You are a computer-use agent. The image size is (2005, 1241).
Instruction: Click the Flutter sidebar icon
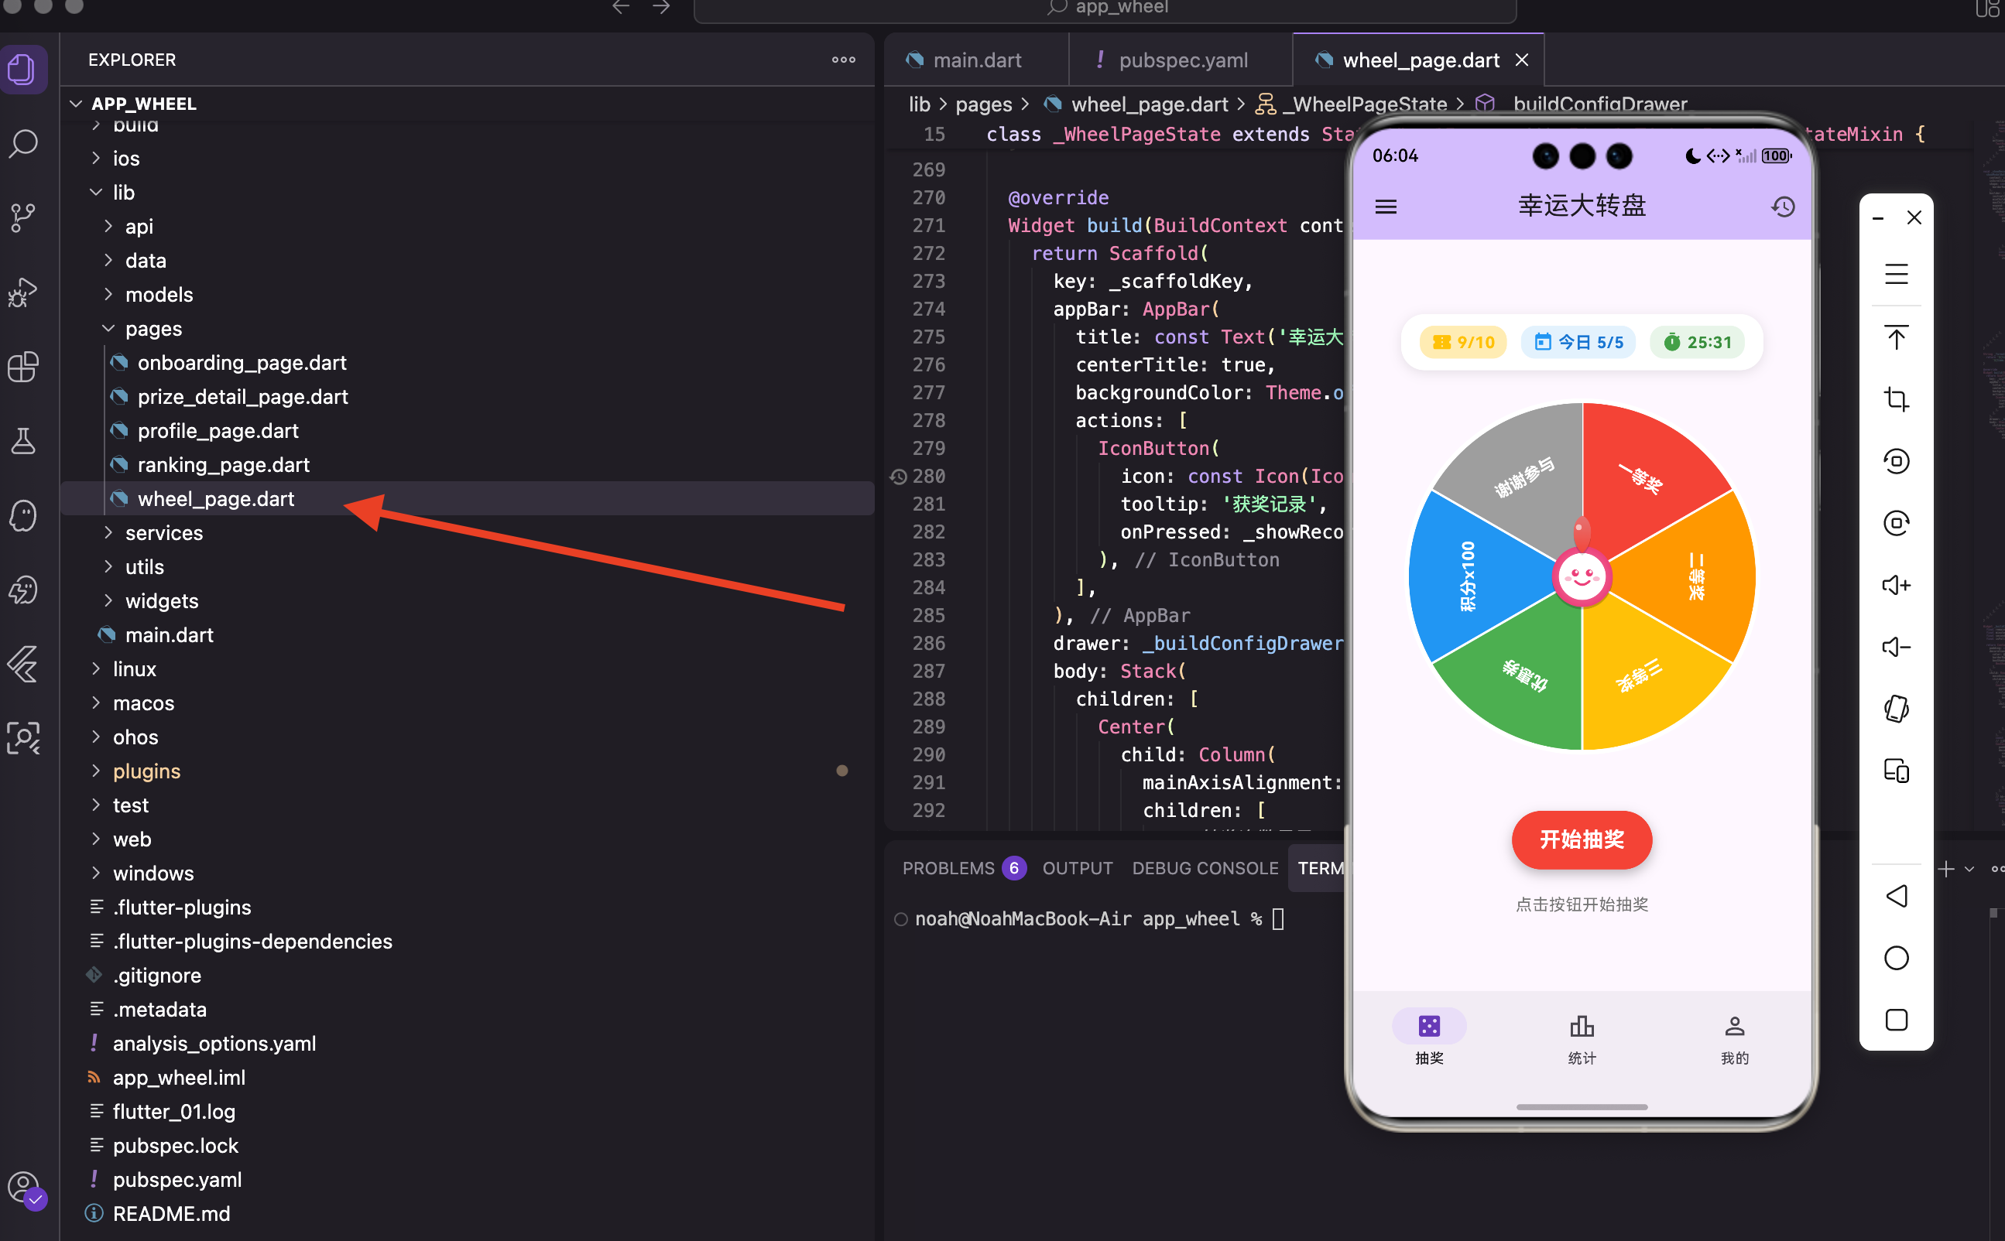pos(24,664)
